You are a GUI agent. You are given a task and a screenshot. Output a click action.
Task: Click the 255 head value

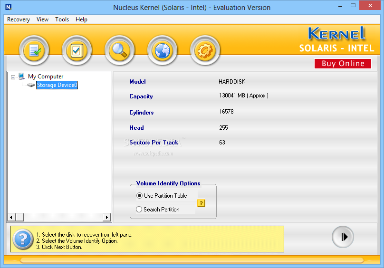pos(223,128)
